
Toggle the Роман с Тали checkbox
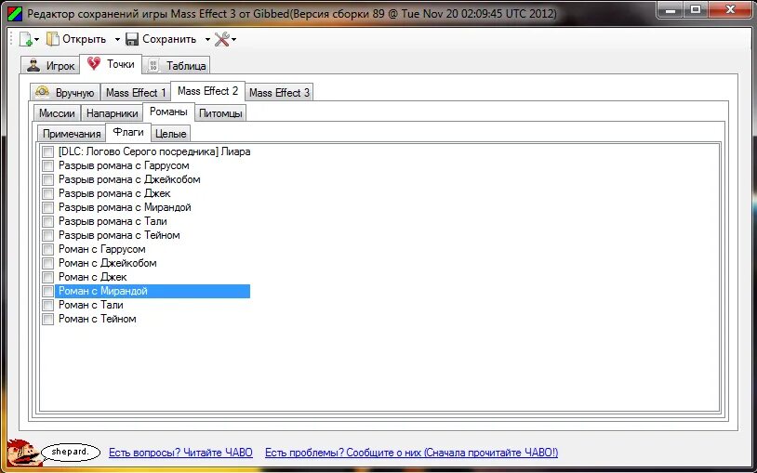point(47,306)
